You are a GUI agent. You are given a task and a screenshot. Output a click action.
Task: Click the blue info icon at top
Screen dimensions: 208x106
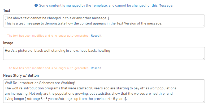click(36, 5)
